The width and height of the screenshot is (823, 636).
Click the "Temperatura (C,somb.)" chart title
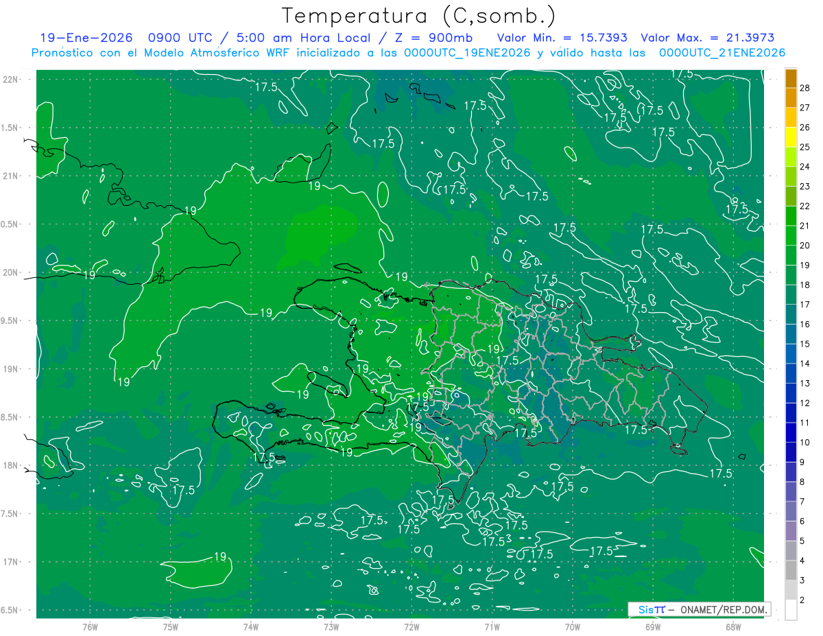(419, 16)
